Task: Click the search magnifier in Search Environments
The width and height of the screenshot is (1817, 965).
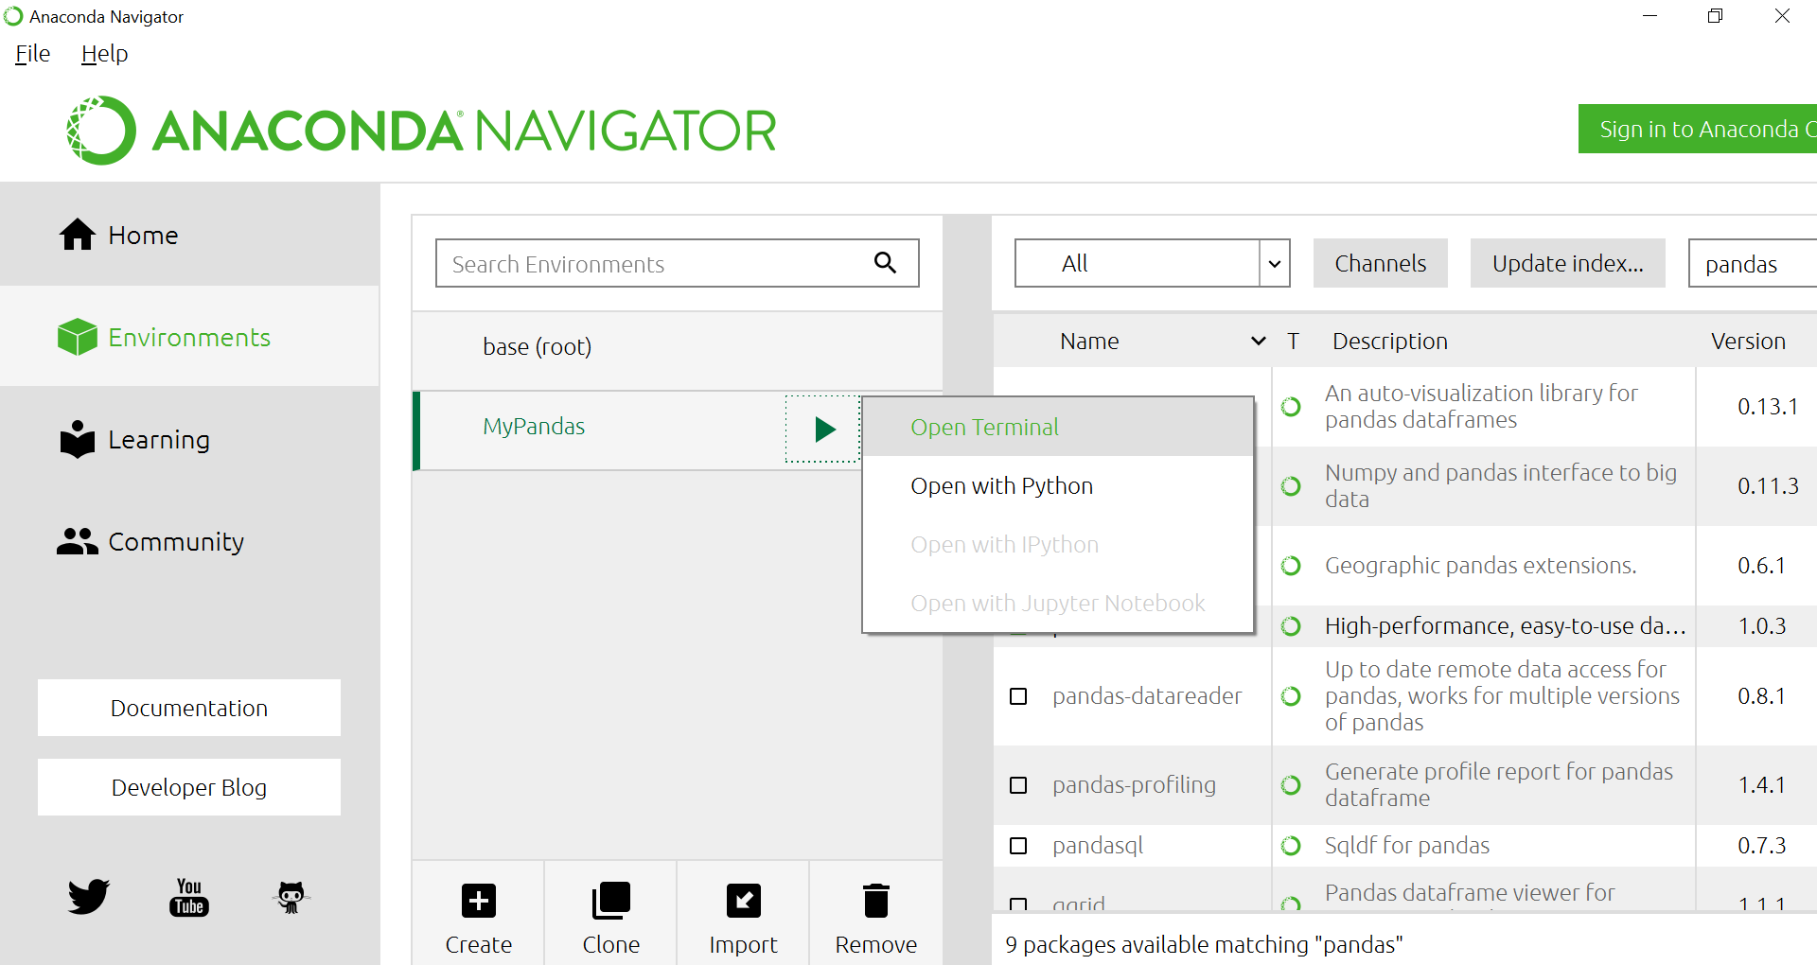Action: (x=885, y=263)
